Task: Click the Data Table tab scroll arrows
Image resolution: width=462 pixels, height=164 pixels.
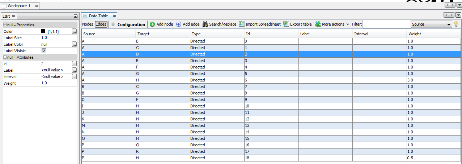Action: (449, 15)
